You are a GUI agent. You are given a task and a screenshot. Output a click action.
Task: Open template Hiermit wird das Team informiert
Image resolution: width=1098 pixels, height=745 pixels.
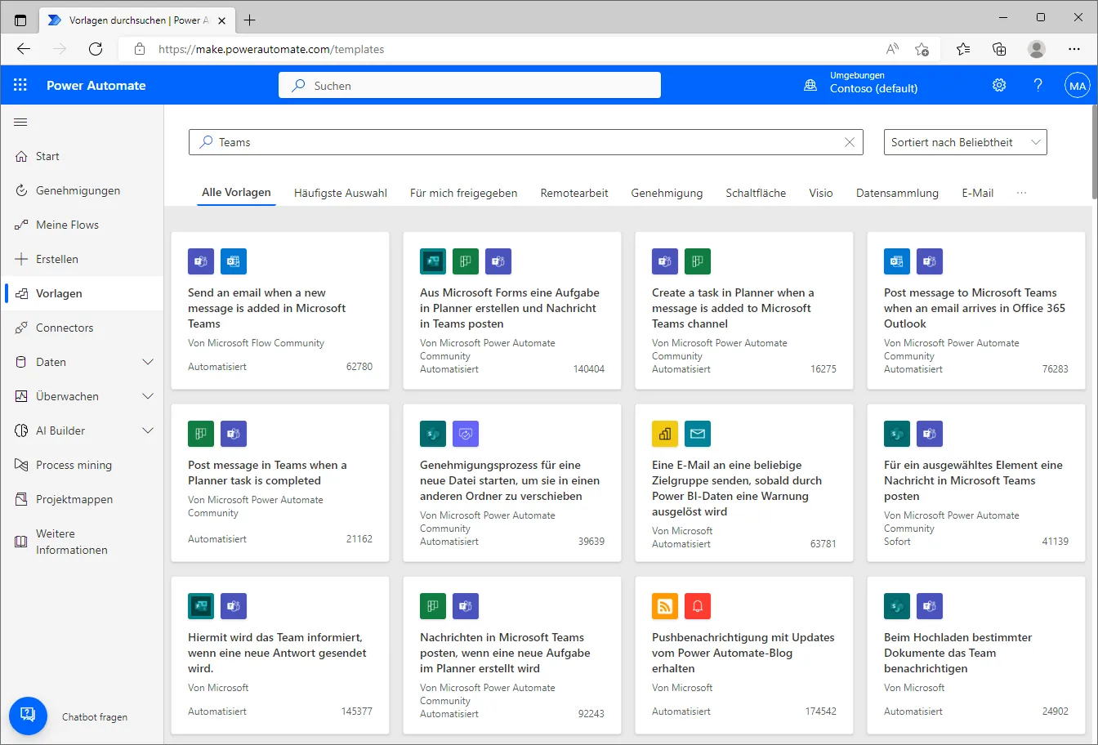(x=280, y=655)
